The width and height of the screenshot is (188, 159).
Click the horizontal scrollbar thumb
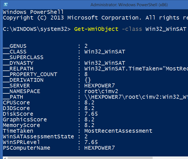click(x=80, y=158)
